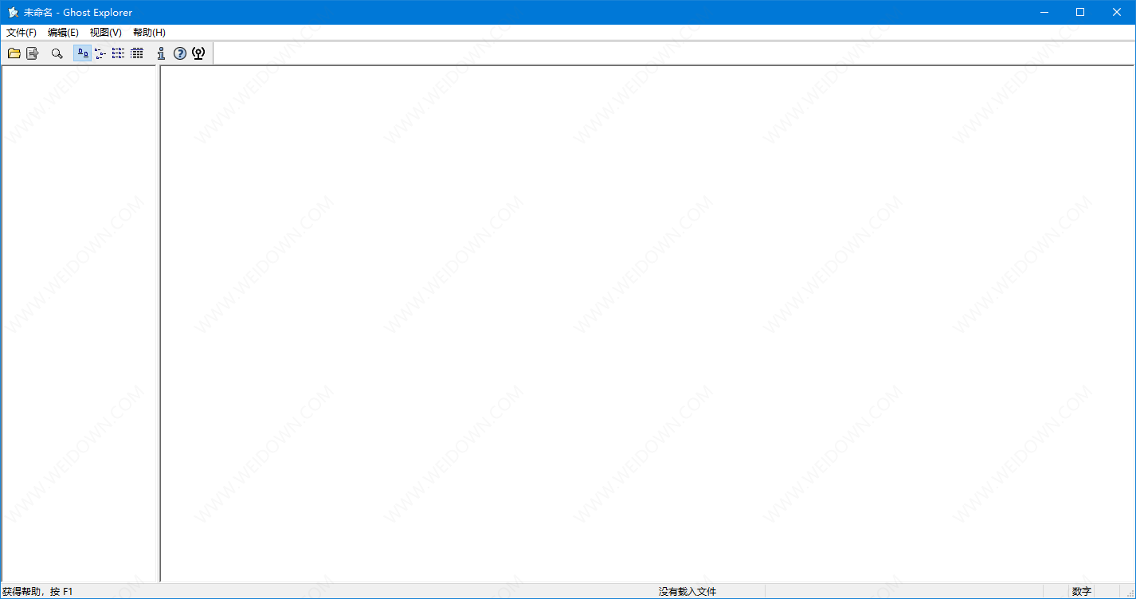The image size is (1136, 599).
Task: Open the 文件(F) menu
Action: 22,33
